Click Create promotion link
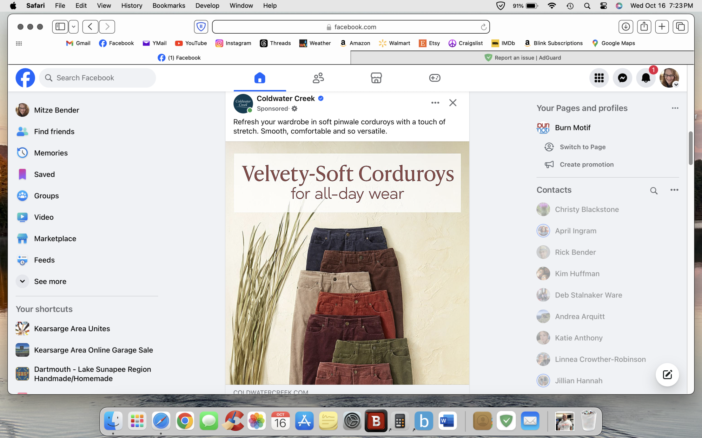Viewport: 702px width, 438px height. point(587,164)
